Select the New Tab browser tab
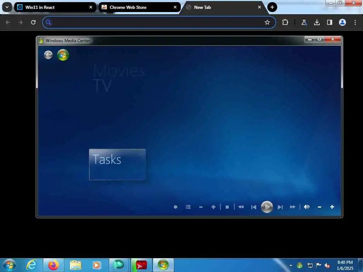Viewport: 363px width, 272px height. coord(224,7)
